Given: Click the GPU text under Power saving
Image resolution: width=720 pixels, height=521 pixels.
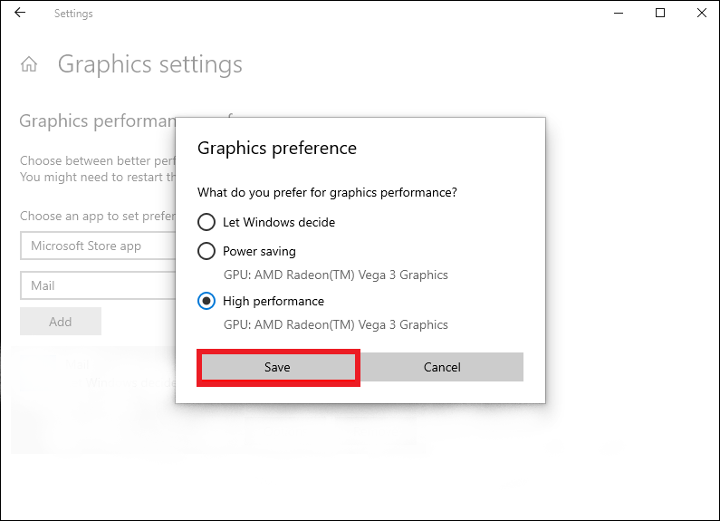Looking at the screenshot, I should [x=335, y=275].
